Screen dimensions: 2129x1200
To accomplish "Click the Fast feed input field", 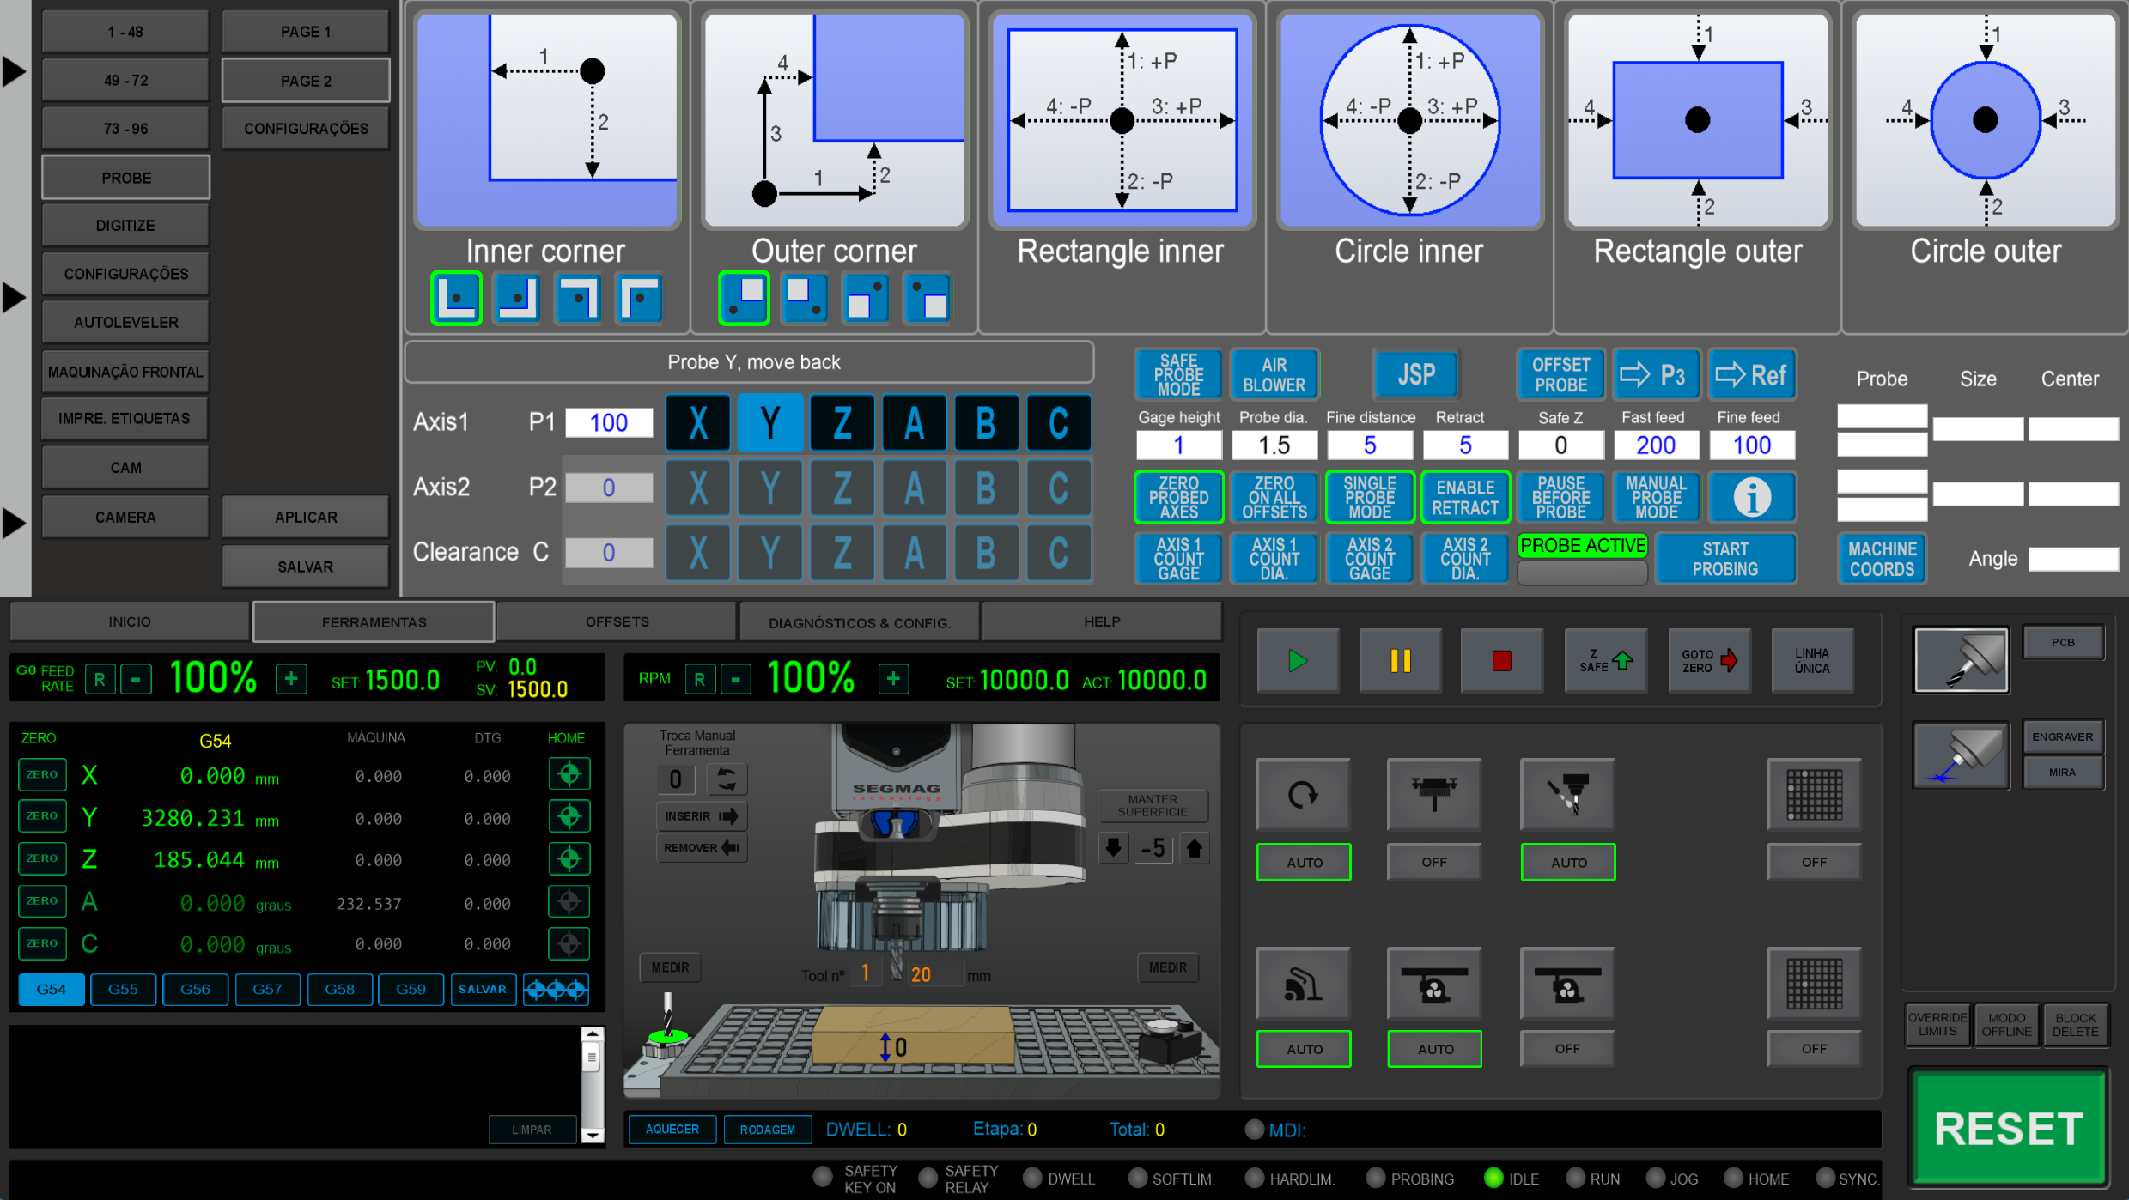I will tap(1656, 445).
